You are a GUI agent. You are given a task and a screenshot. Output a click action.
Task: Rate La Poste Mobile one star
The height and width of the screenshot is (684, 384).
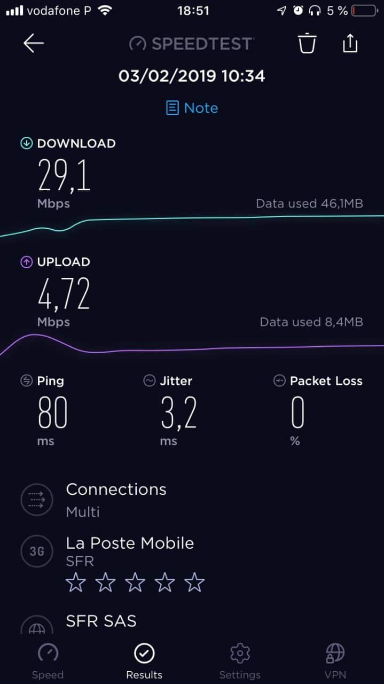tap(75, 582)
